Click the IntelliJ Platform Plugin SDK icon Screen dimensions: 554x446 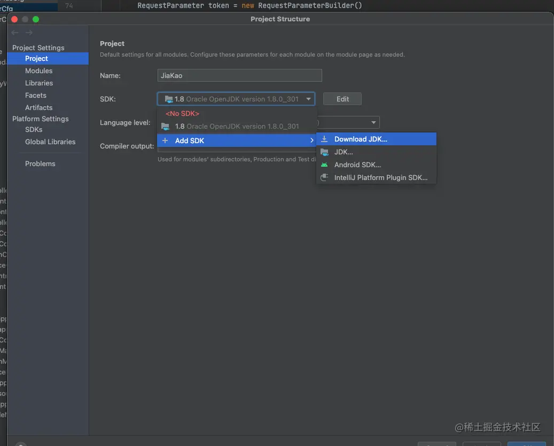pos(324,178)
